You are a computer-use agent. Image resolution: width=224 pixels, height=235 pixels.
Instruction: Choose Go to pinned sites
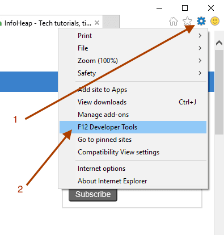point(133,140)
